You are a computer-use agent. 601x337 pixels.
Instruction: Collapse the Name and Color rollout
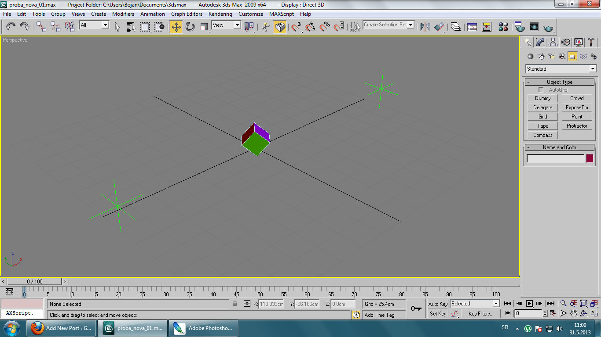pyautogui.click(x=560, y=147)
